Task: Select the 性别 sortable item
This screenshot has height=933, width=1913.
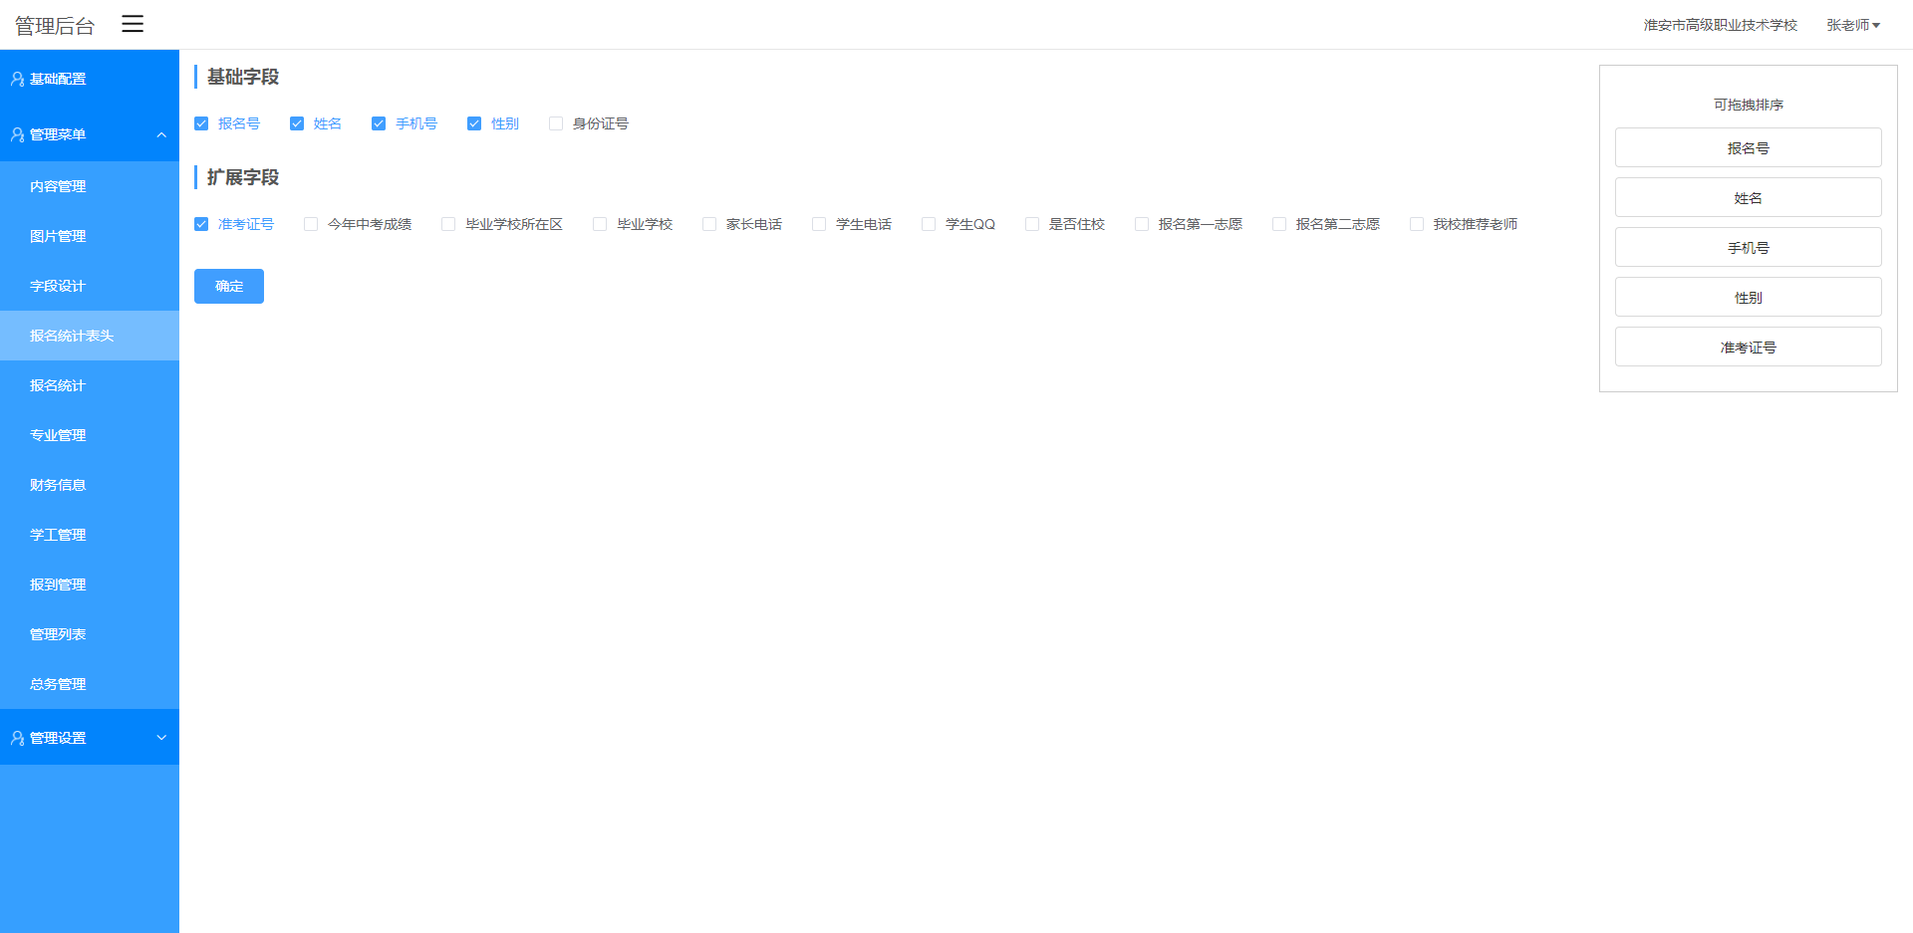Action: pos(1749,297)
